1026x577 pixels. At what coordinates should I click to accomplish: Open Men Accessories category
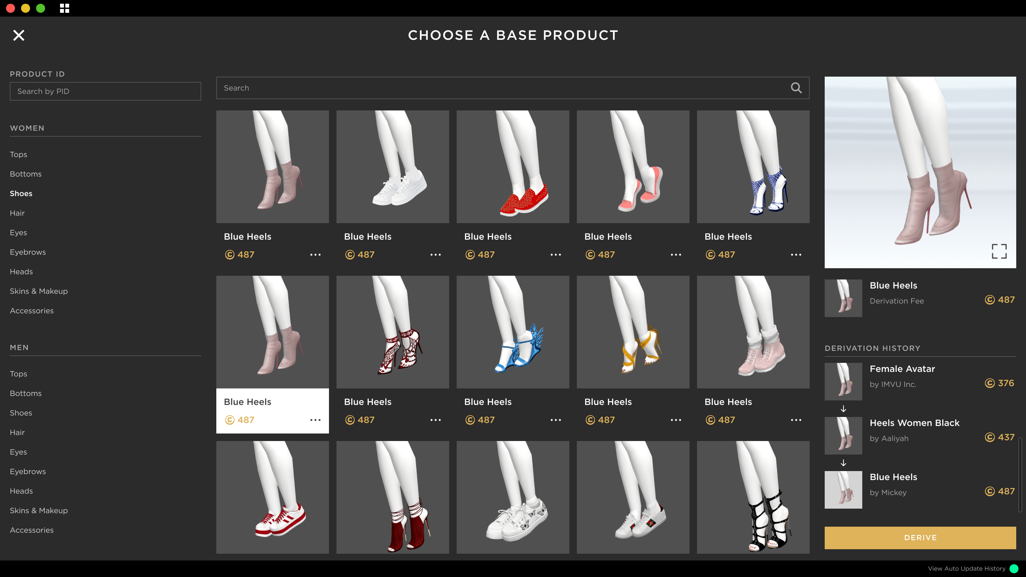point(32,530)
